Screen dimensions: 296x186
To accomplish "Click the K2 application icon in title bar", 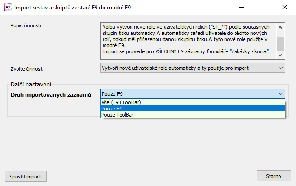I will [x=8, y=8].
